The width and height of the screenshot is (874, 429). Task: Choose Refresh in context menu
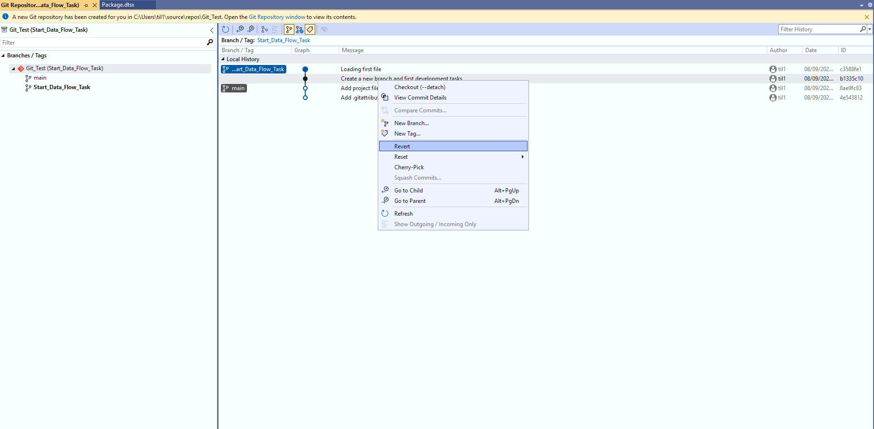pos(453,214)
